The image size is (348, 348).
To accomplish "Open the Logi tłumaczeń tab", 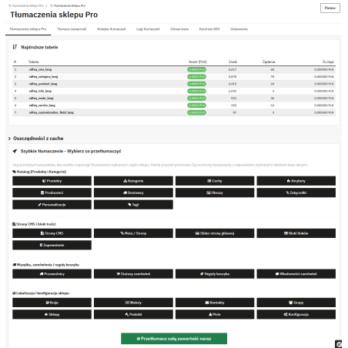I will (x=148, y=29).
